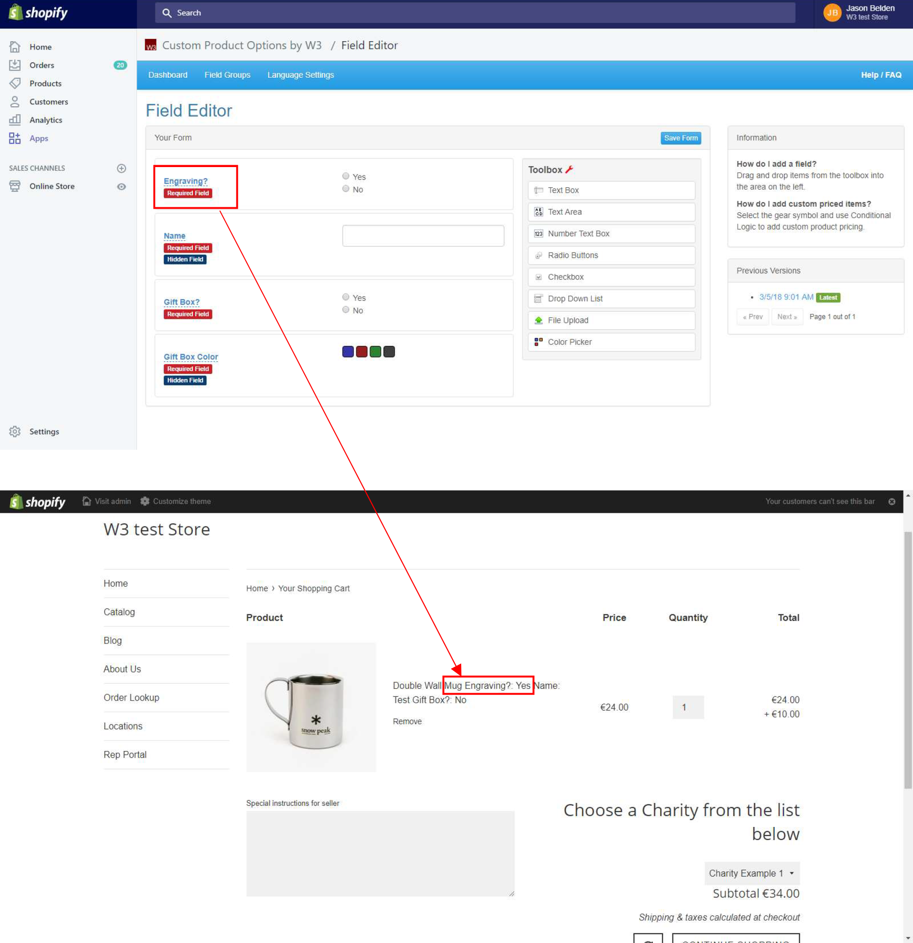This screenshot has height=943, width=913.
Task: Click the Apps grid icon
Action: (x=15, y=138)
